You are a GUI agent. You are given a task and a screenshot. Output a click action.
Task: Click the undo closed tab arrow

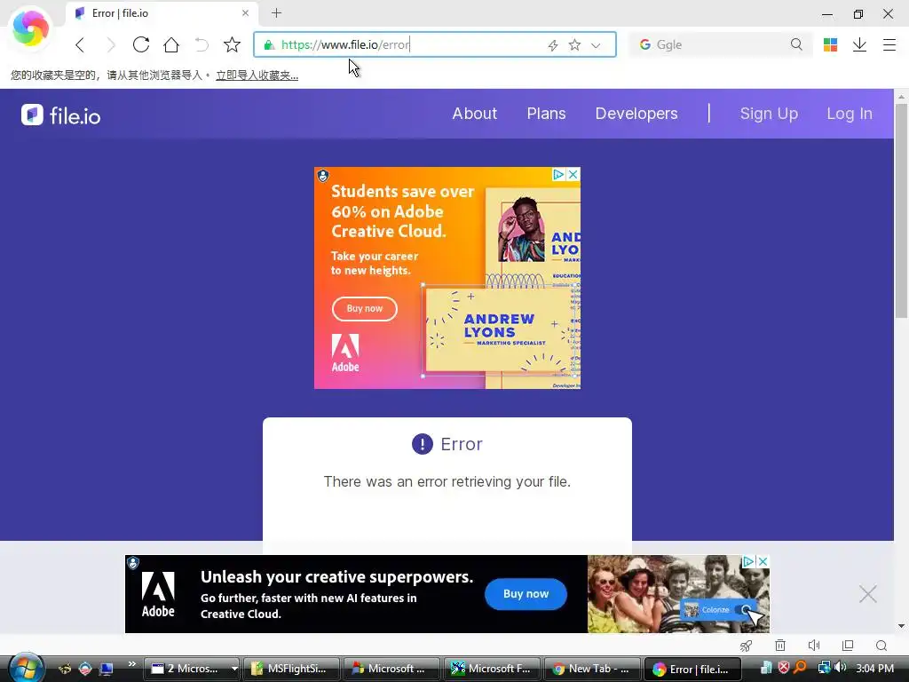click(202, 44)
